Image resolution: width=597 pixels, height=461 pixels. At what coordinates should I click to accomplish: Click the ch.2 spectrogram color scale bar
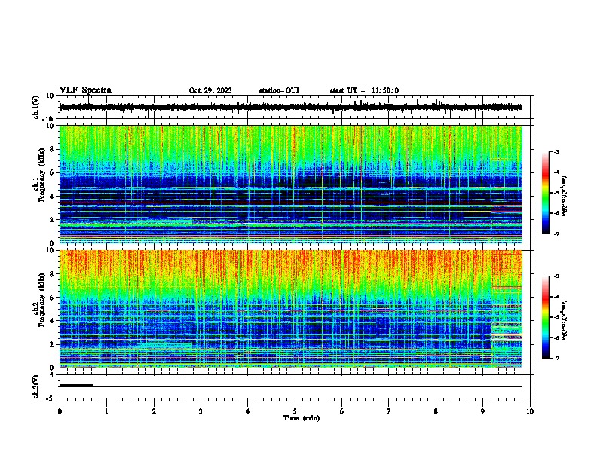[545, 317]
